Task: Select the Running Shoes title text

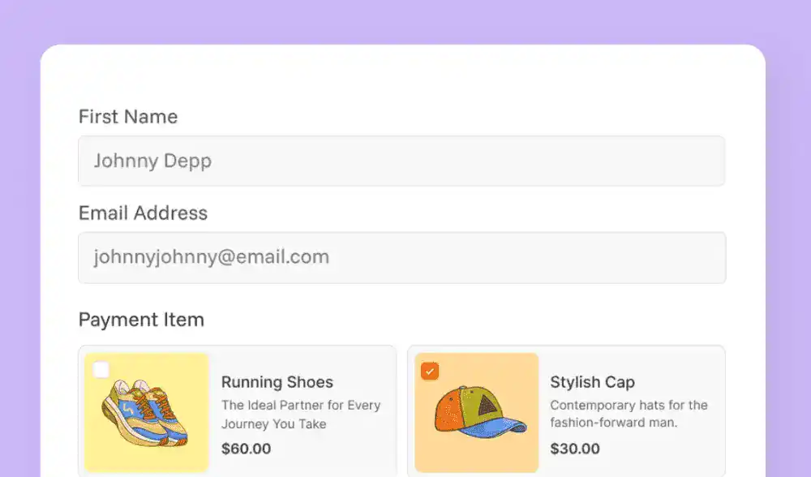Action: pos(277,382)
